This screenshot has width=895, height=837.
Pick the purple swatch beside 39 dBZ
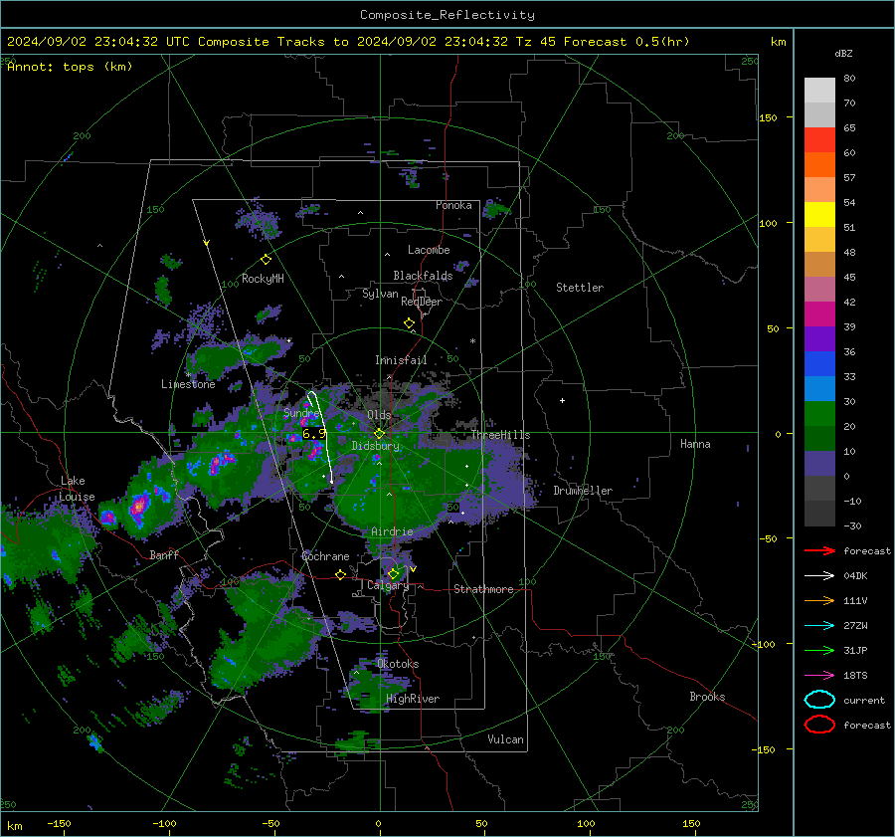point(819,338)
